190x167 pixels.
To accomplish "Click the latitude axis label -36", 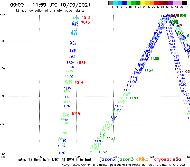I will pyautogui.click(x=2, y=96).
